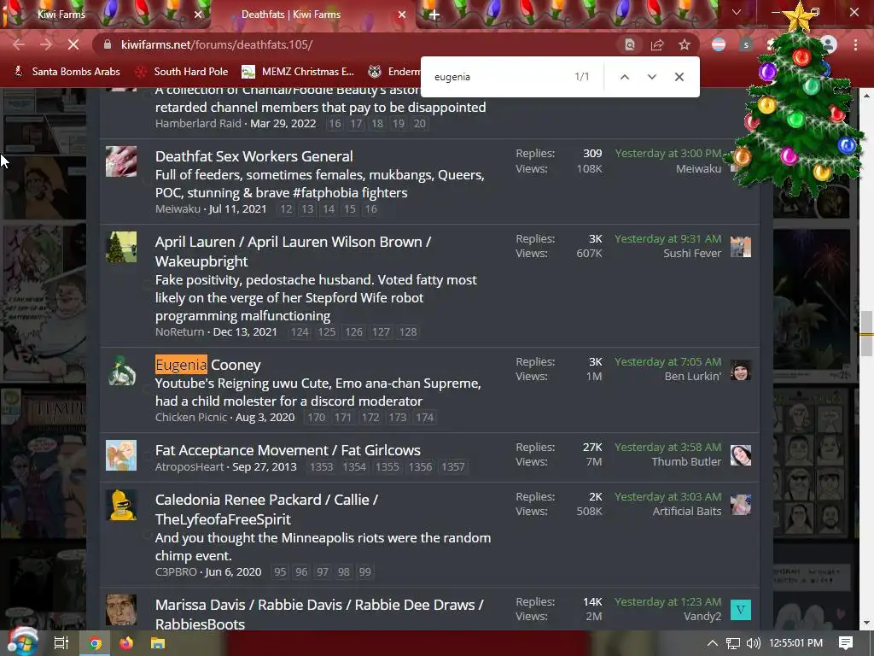Go to page 99 of Caledonia thread
The image size is (874, 656).
coord(364,572)
